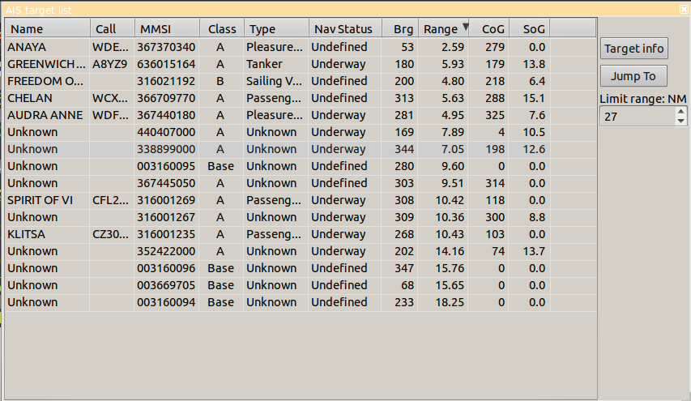Click the Nav Status column header
Screen dimensions: 691x401
coord(343,29)
